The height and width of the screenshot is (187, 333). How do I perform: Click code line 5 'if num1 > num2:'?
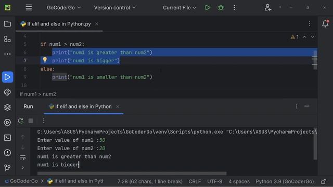[62, 44]
